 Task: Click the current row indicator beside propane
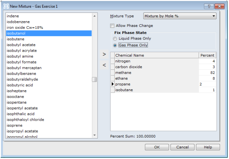(113, 84)
